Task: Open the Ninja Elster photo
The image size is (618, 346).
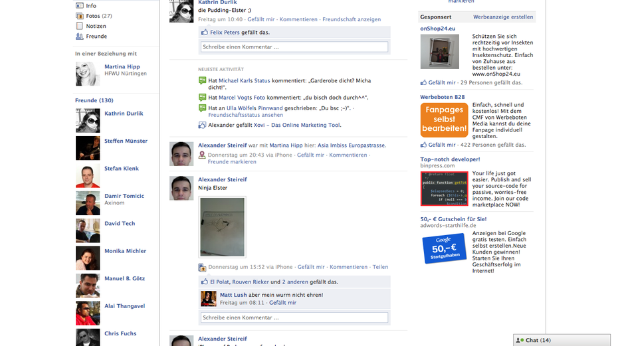Action: (223, 227)
